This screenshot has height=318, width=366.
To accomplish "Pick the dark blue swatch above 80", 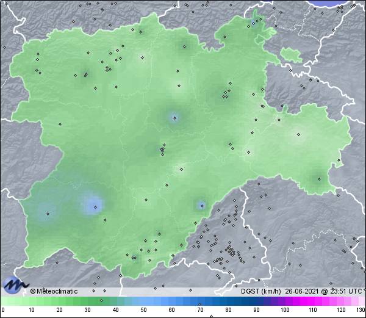I will [x=228, y=301].
